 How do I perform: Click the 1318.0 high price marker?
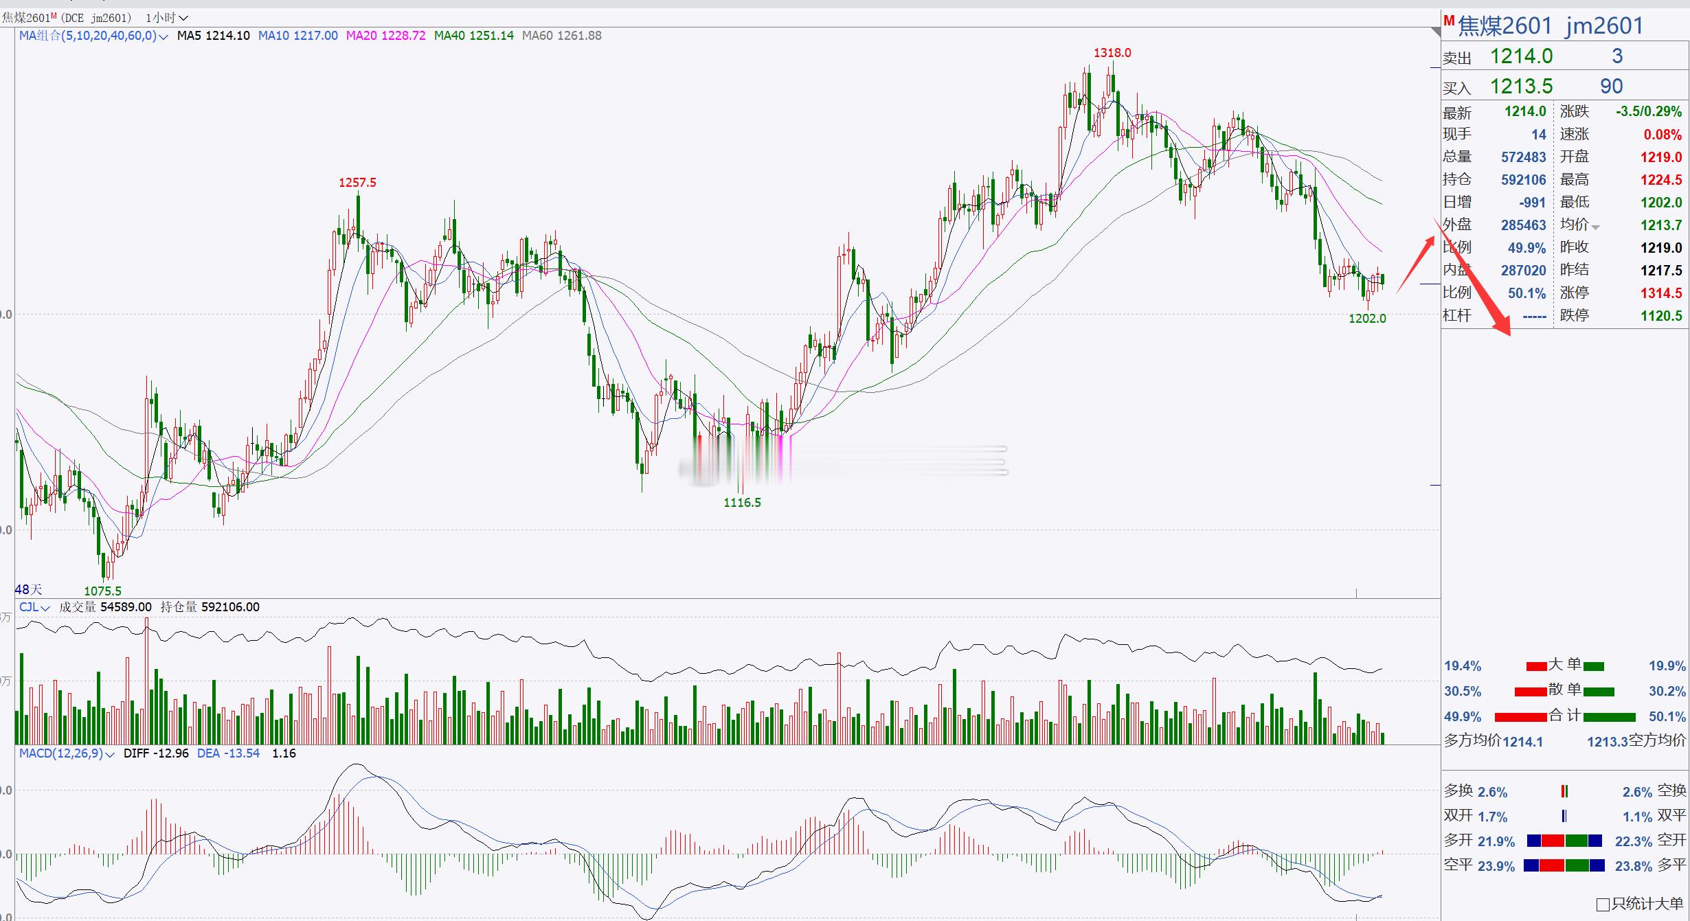tap(1112, 53)
